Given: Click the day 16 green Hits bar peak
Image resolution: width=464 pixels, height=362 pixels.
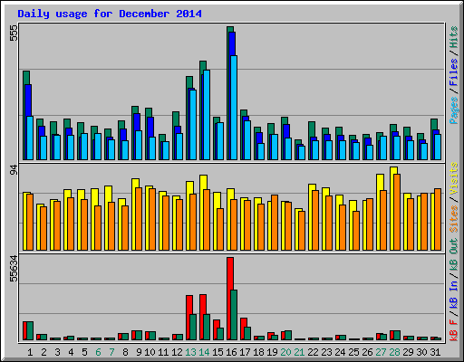Looking at the screenshot, I should (230, 29).
